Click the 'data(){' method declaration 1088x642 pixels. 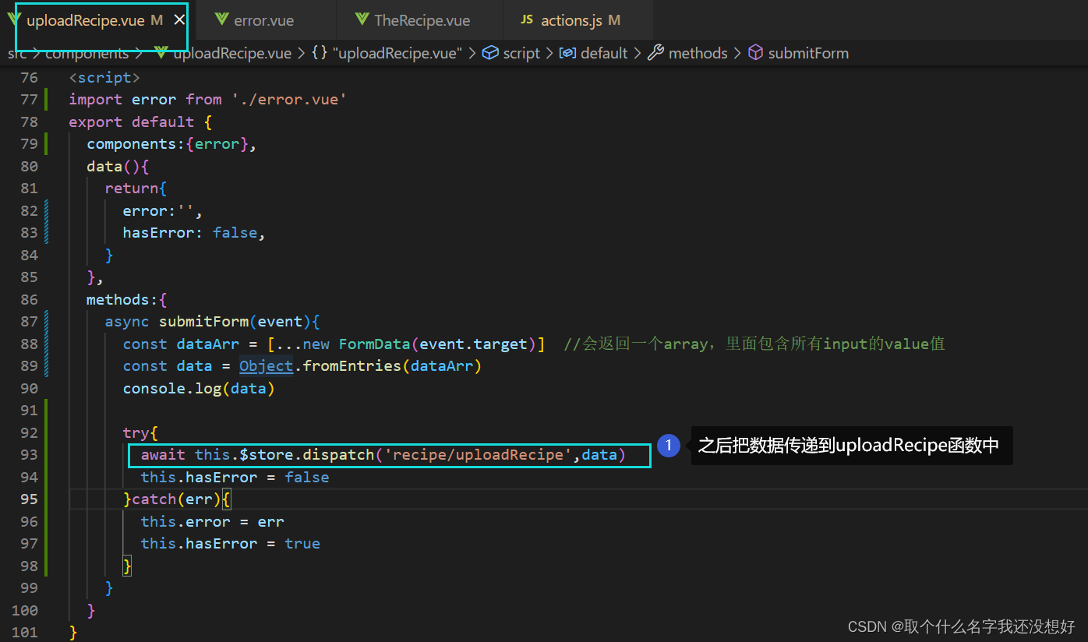point(118,166)
